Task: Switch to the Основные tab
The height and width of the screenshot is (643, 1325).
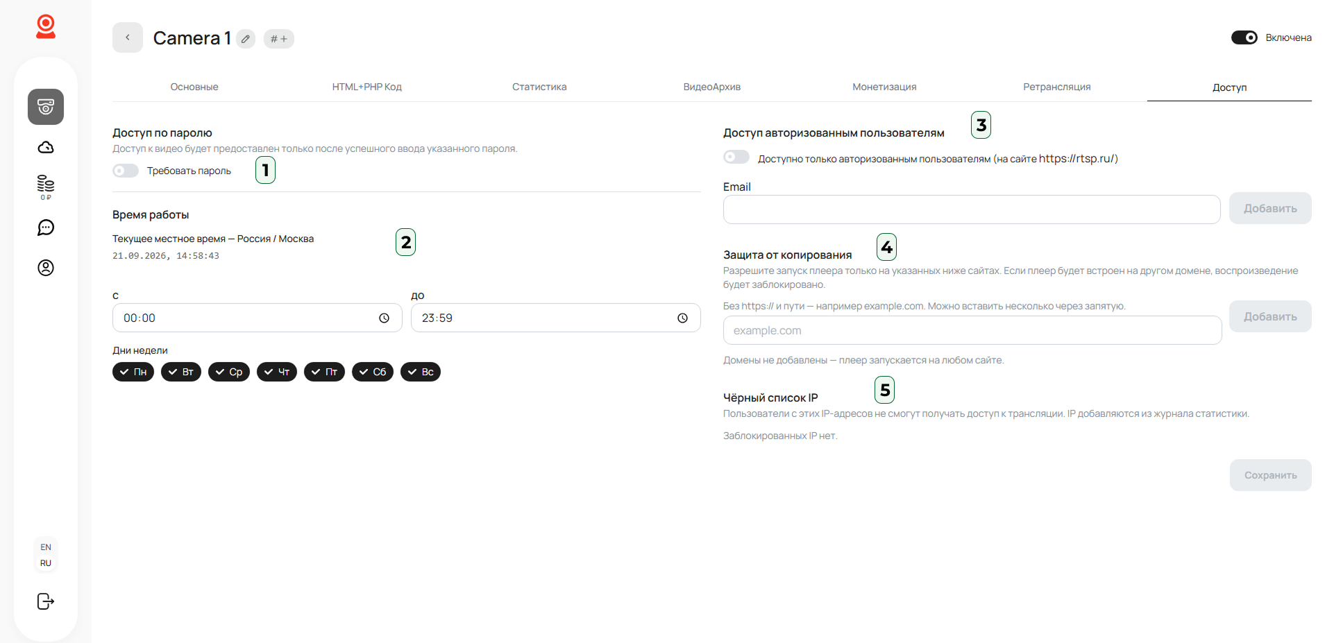Action: click(194, 87)
